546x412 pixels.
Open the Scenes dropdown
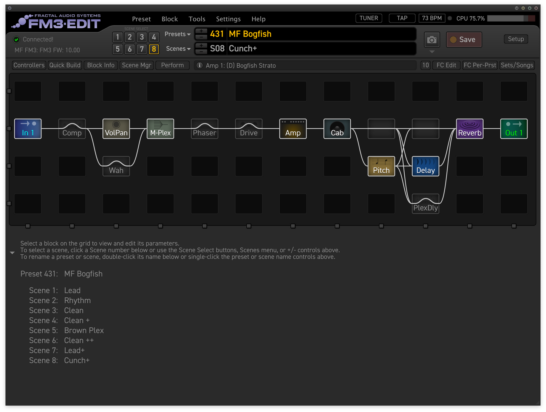[x=178, y=49]
